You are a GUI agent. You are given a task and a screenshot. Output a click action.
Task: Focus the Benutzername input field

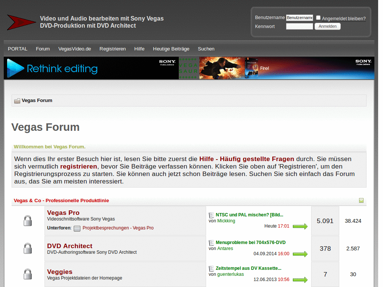coord(300,18)
